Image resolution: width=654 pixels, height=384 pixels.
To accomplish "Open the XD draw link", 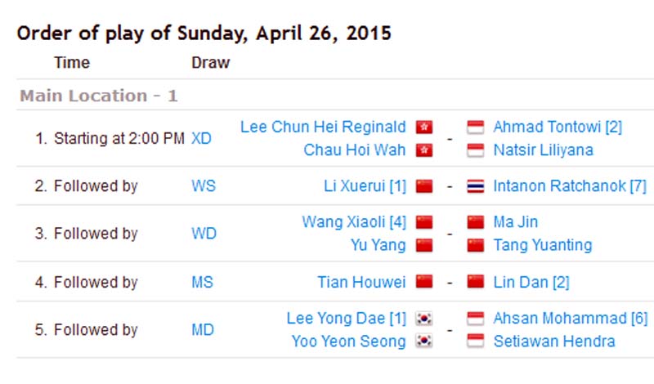I will (201, 139).
